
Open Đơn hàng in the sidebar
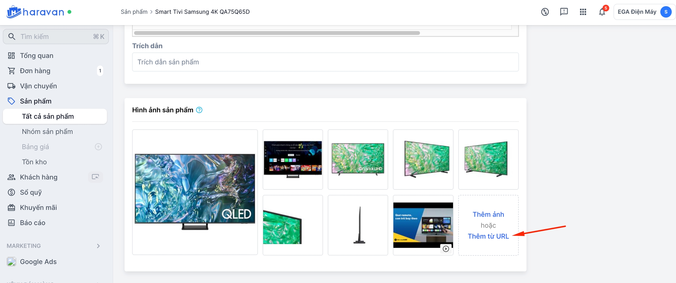point(35,71)
